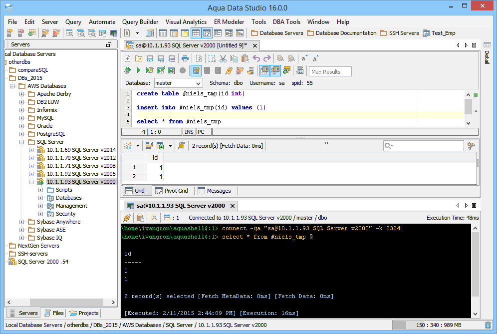The image size is (497, 334).
Task: Collapse the 10.1.1.93 SQL Server v2000 node
Action: tap(31, 182)
